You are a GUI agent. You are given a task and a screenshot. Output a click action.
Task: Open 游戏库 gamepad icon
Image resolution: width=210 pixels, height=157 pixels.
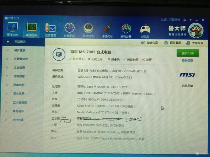point(145,29)
